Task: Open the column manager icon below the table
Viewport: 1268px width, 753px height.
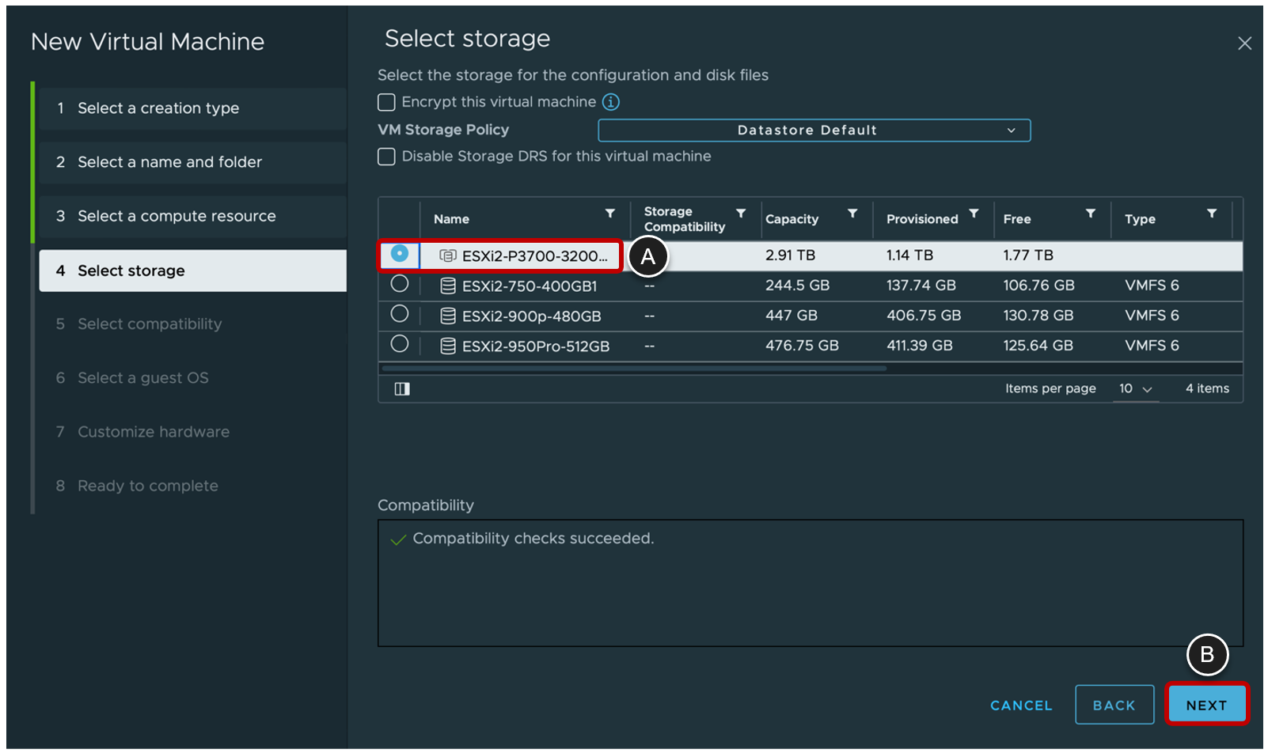Action: [x=401, y=388]
